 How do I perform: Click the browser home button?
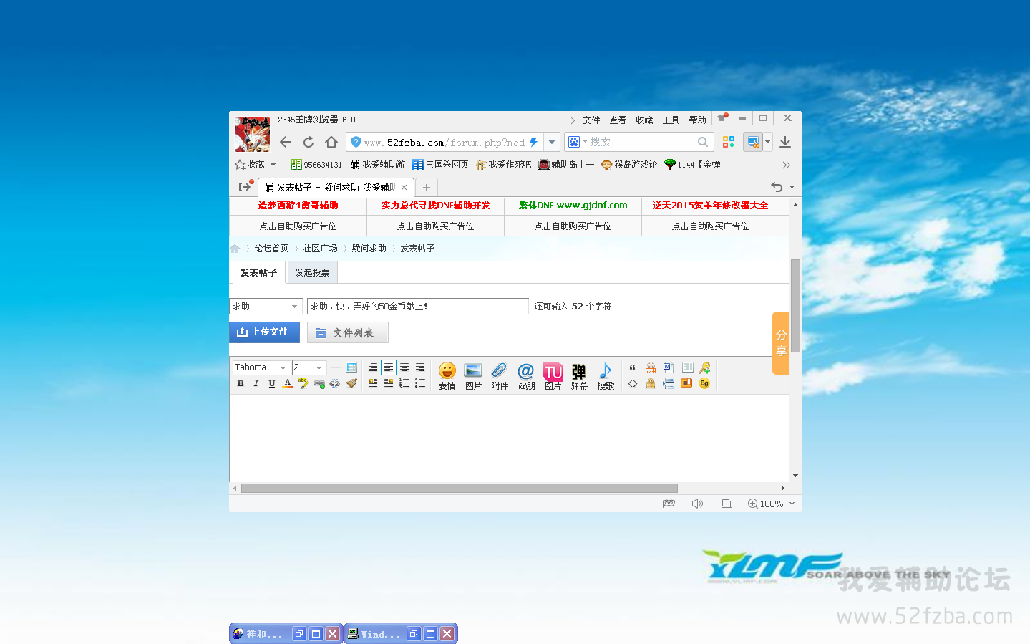pos(331,142)
